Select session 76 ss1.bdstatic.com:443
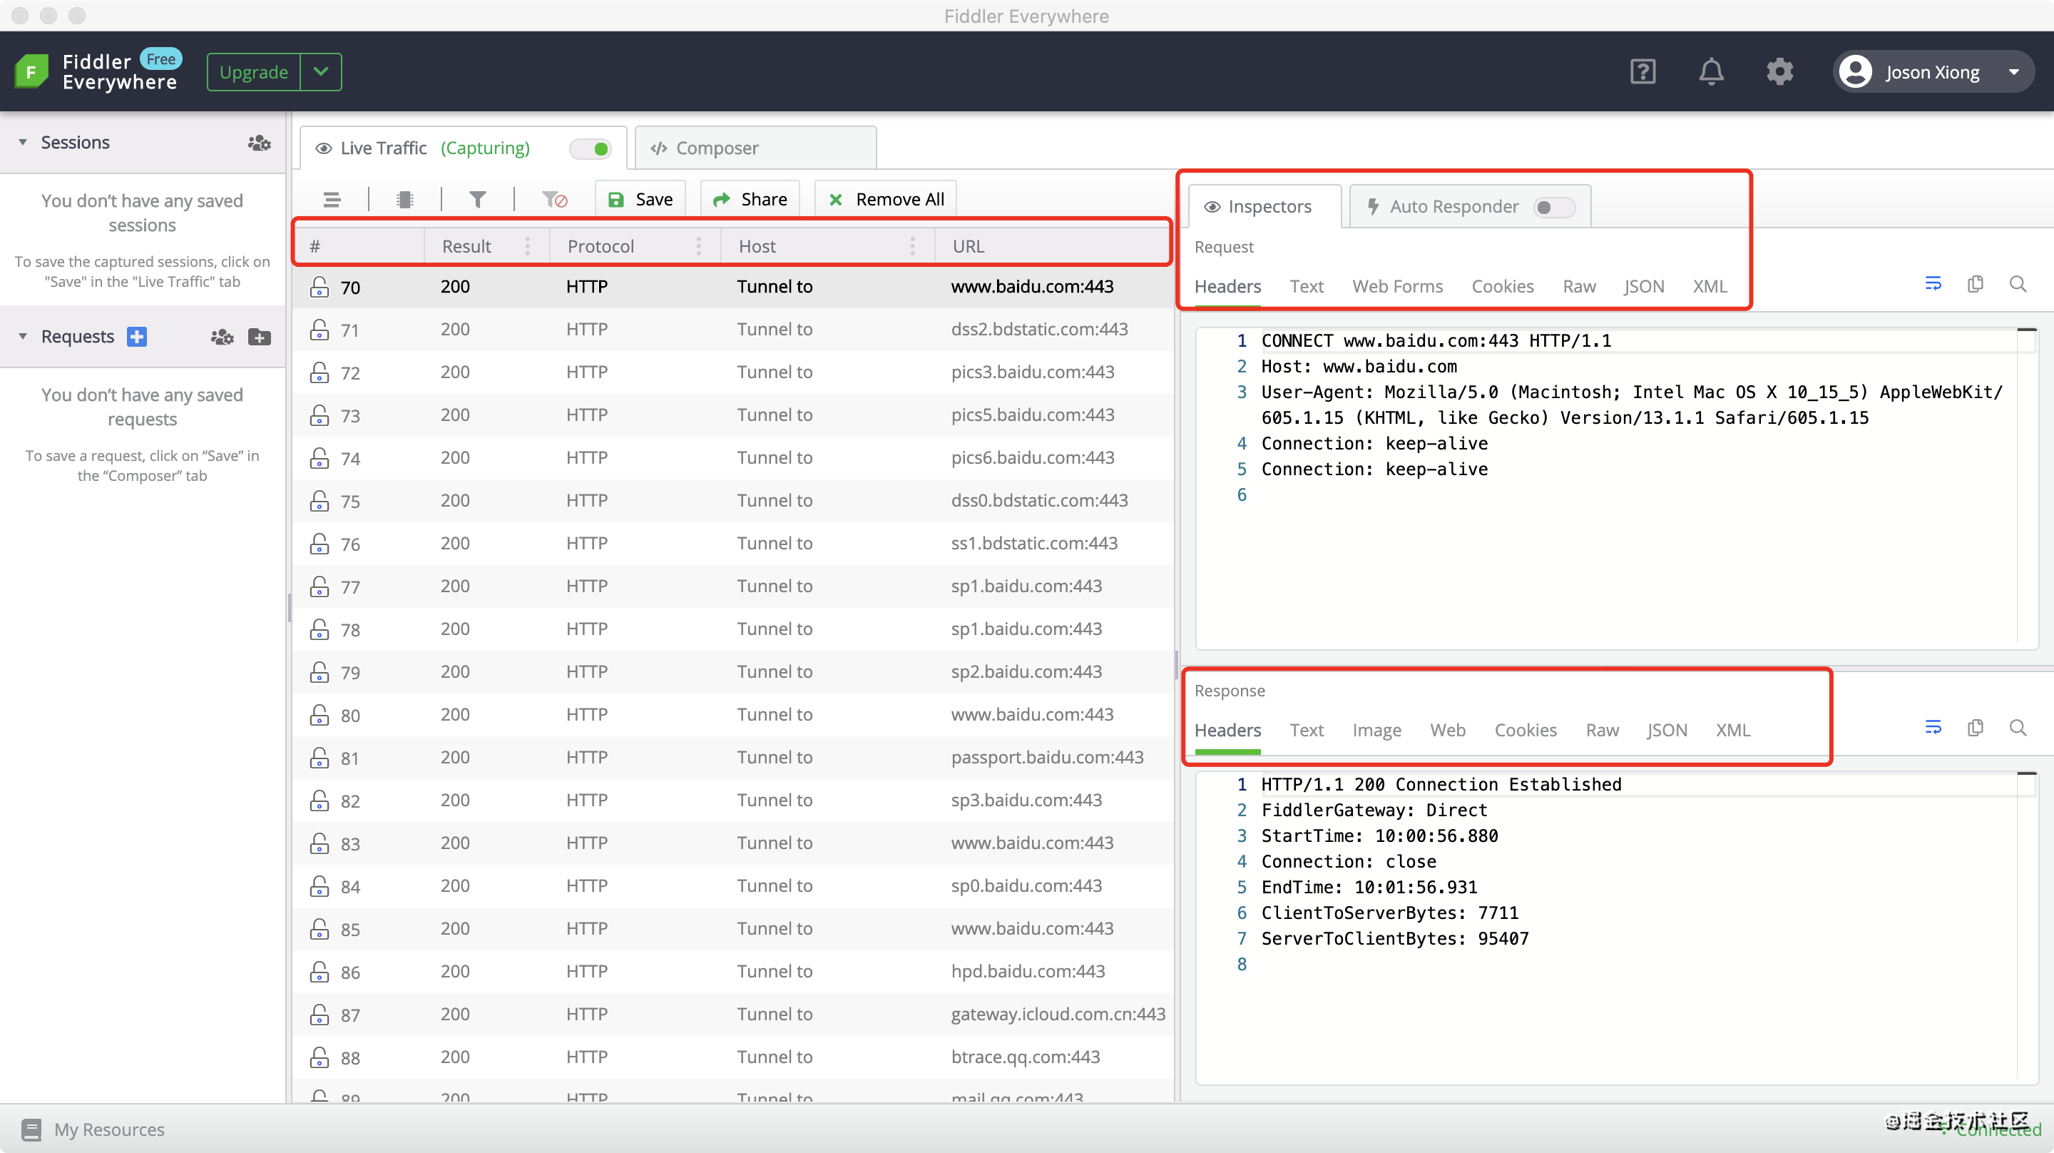The height and width of the screenshot is (1153, 2054). point(732,544)
